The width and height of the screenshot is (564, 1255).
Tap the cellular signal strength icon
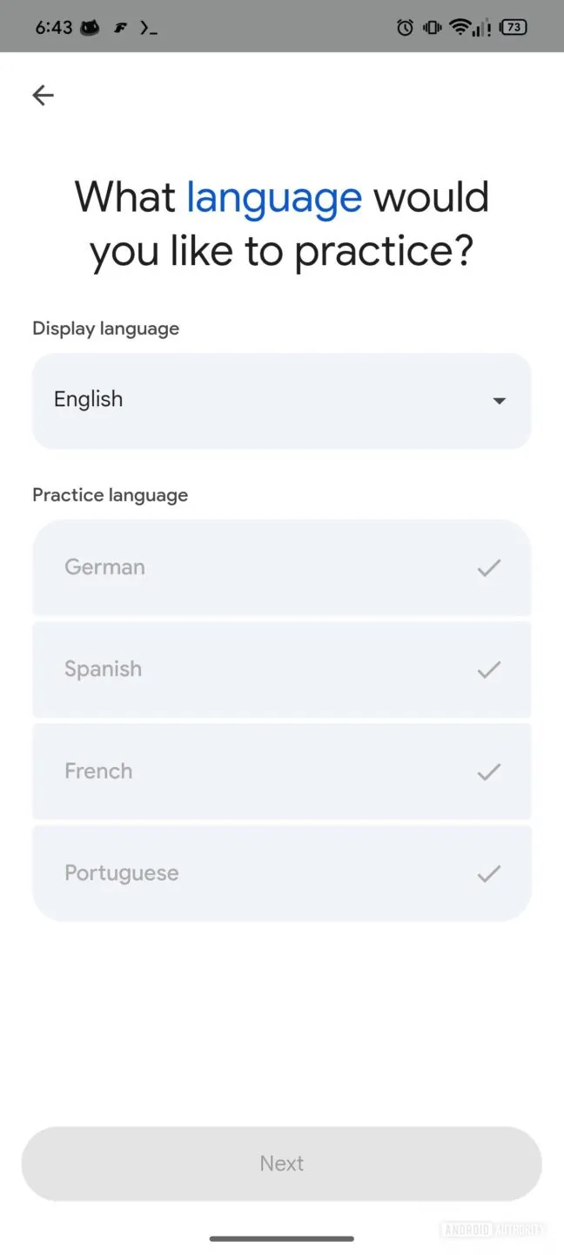click(481, 27)
